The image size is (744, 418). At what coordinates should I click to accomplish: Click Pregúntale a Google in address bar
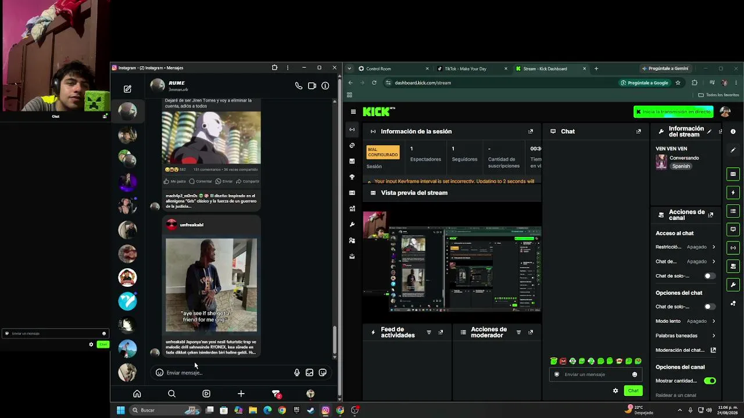click(644, 83)
